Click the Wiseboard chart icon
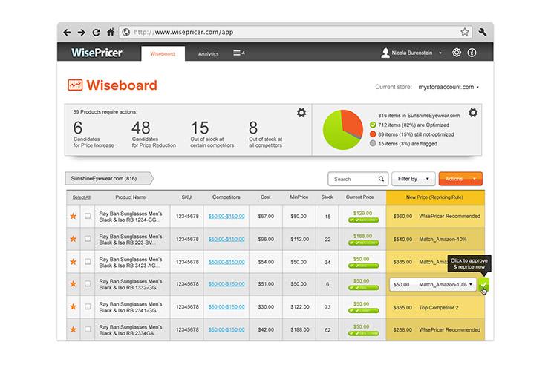Screen dimensions: 551x371 coord(75,85)
